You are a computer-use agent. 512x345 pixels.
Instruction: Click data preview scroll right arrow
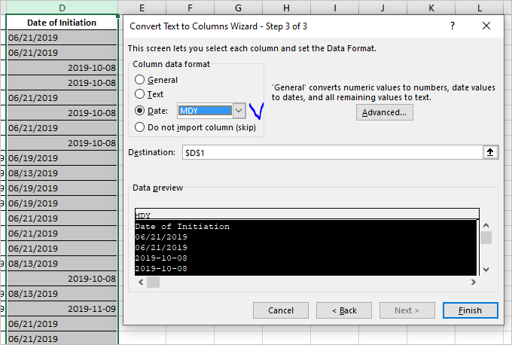click(x=473, y=282)
